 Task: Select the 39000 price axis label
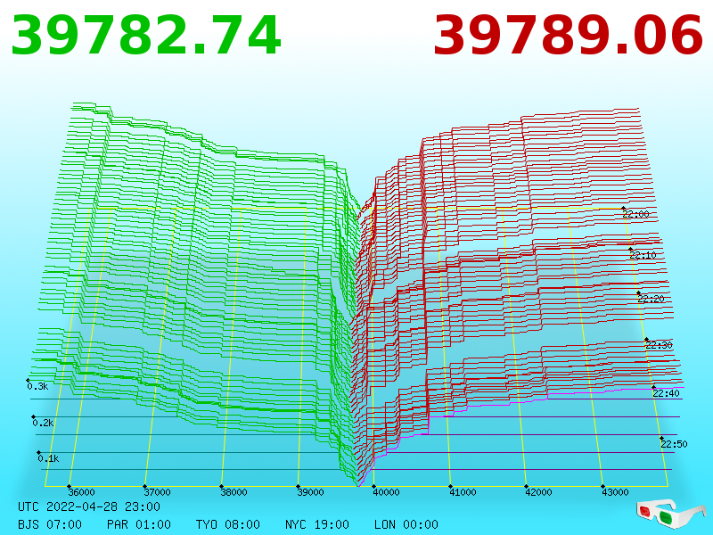310,492
